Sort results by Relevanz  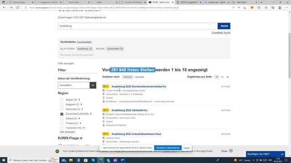click(x=128, y=77)
